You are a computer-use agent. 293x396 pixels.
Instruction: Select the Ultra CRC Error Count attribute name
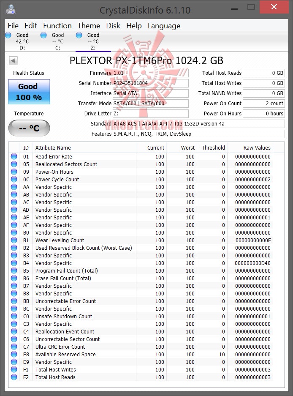(x=60, y=347)
